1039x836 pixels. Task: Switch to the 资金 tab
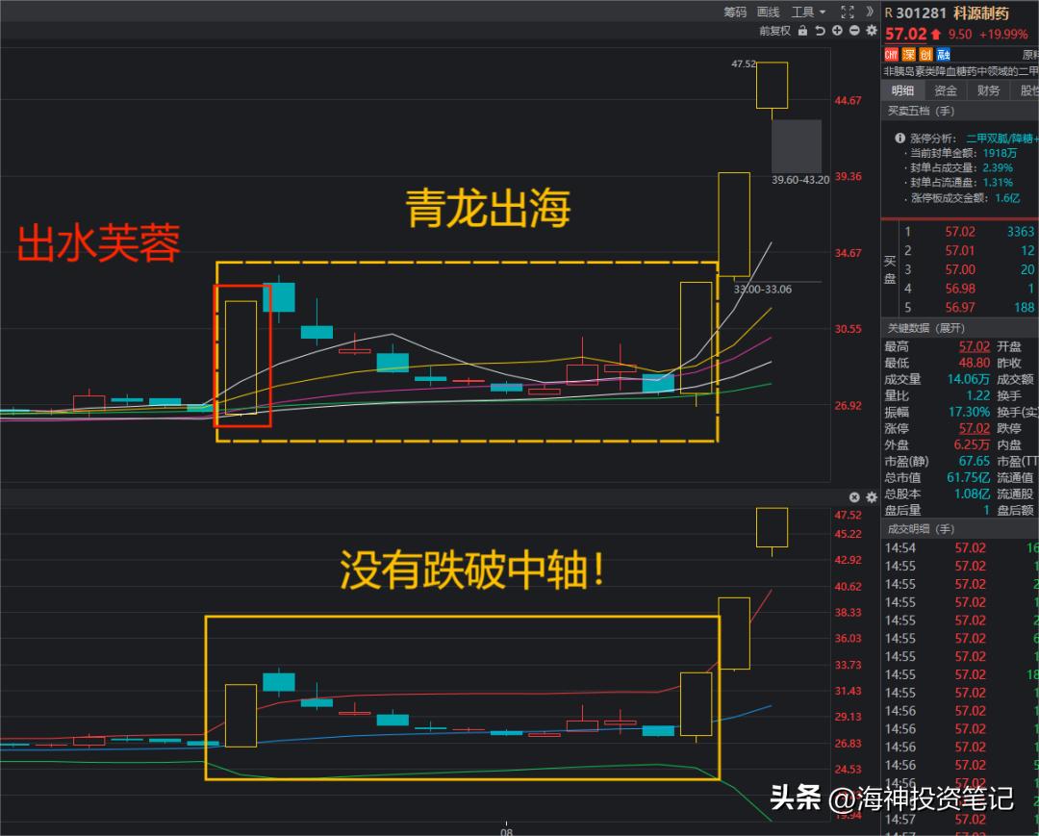coord(946,90)
